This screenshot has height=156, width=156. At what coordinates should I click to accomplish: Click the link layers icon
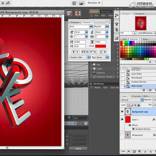tap(123, 151)
